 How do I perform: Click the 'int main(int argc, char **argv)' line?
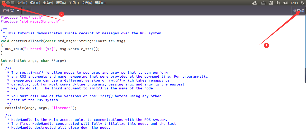[34, 61]
